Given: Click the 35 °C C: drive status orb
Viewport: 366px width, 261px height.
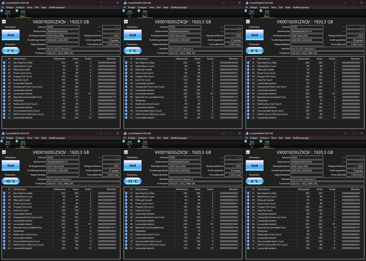Looking at the screenshot, I should click(124, 141).
